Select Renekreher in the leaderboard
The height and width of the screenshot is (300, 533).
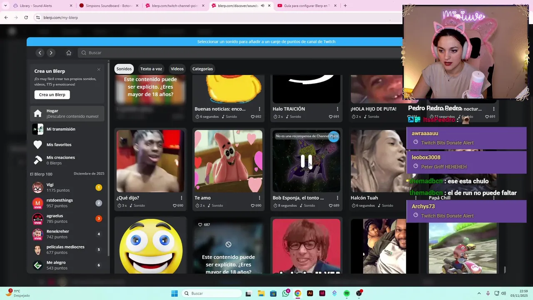tap(67, 234)
